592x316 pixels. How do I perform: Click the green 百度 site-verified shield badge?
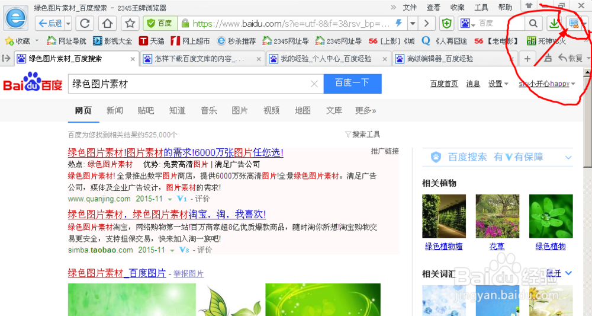(160, 24)
